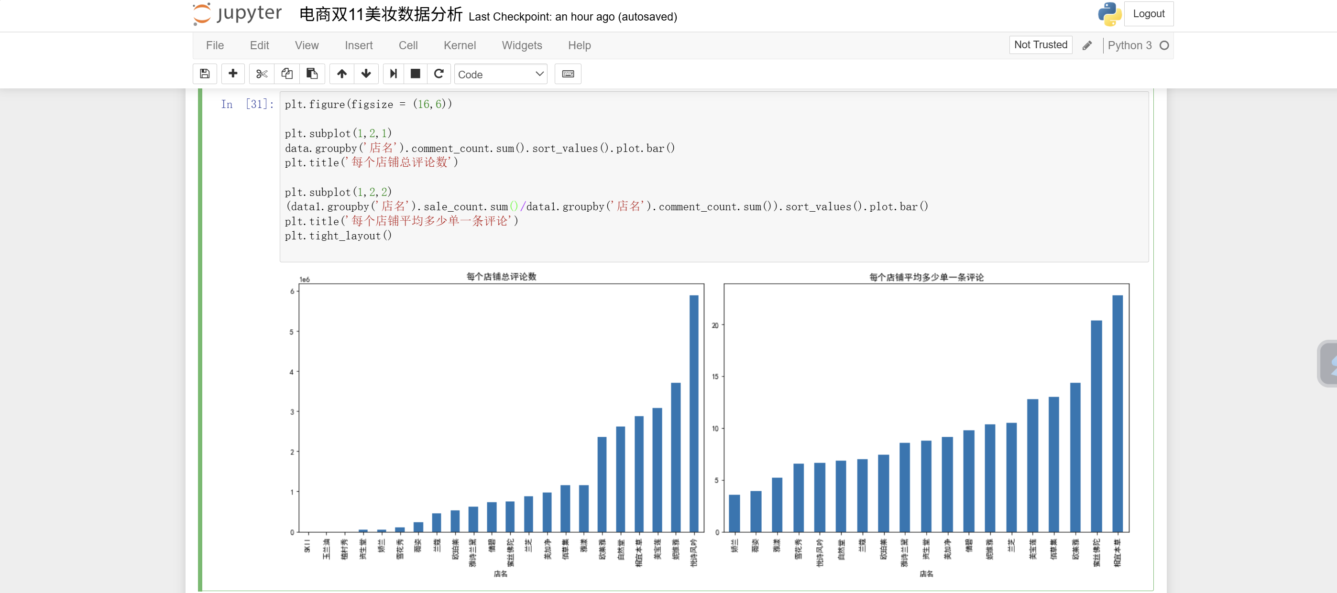The height and width of the screenshot is (593, 1337).
Task: Copy selected cells icon
Action: tap(286, 74)
